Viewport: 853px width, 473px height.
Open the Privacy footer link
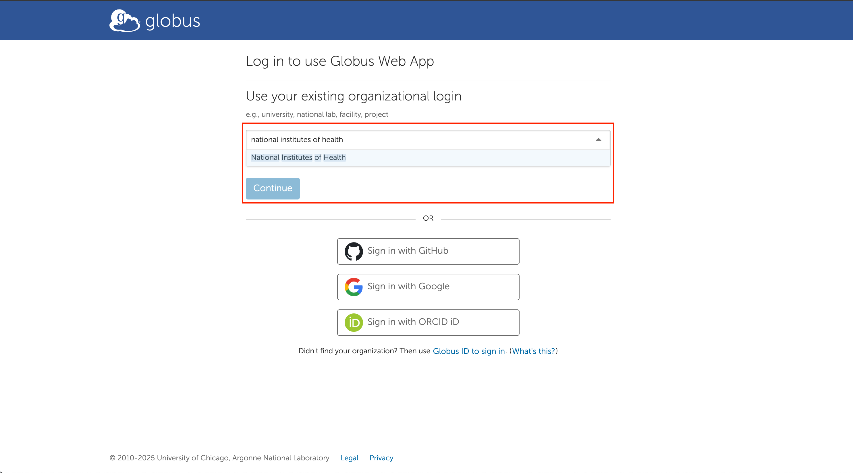(x=381, y=458)
